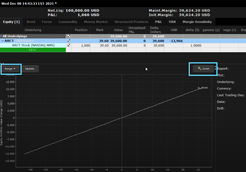Click the Zoom magnifier button
The image size is (246, 172).
(x=204, y=69)
